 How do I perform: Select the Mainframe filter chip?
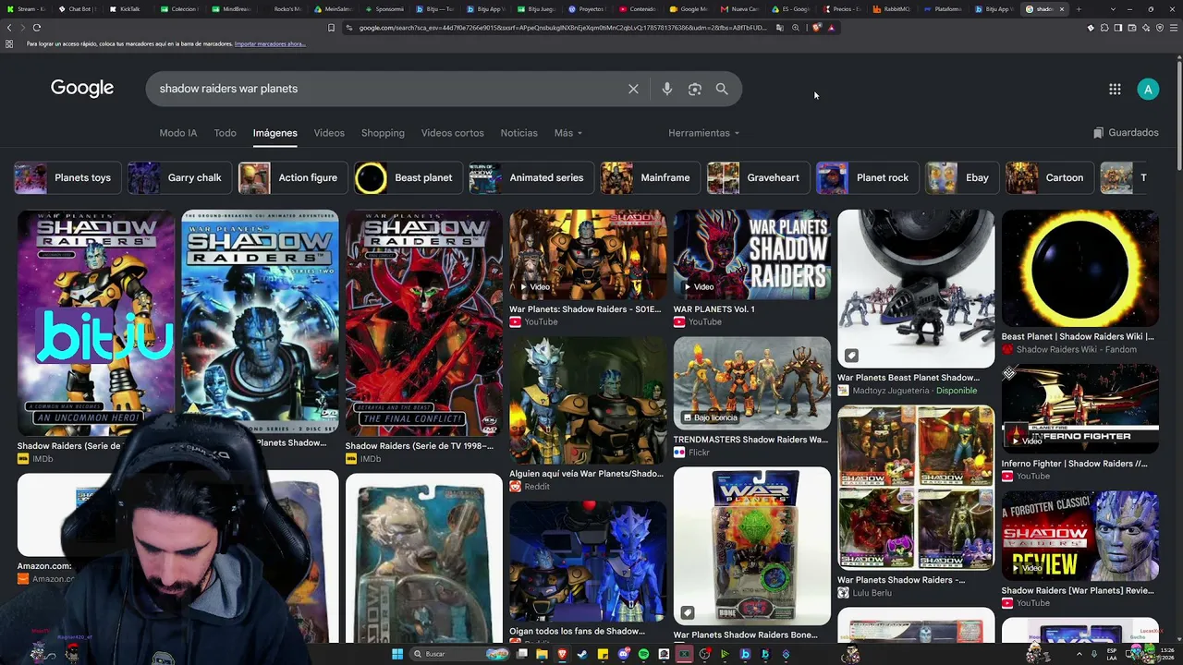click(649, 177)
